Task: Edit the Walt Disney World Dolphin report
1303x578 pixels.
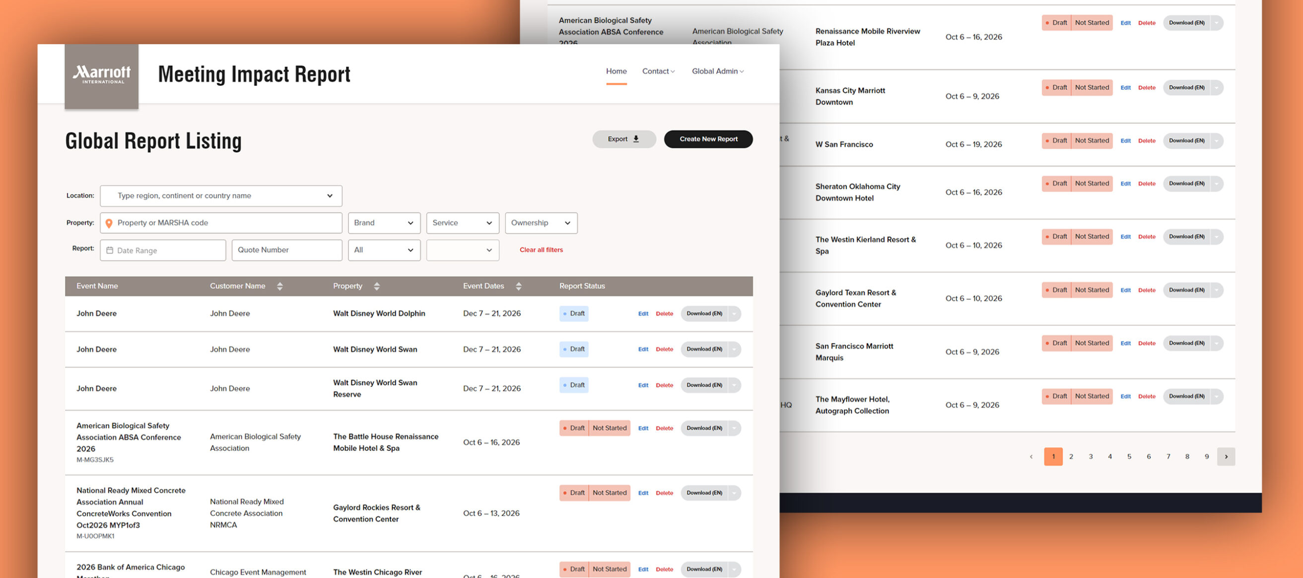Action: coord(643,314)
